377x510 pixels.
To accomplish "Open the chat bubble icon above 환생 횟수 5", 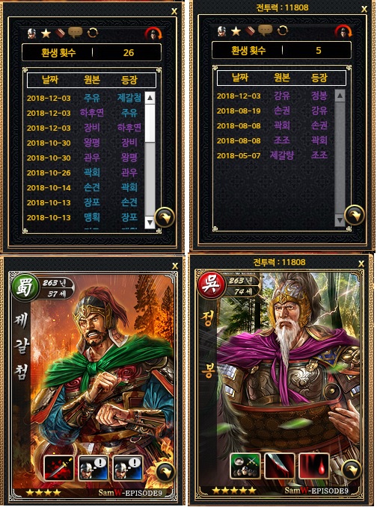I will [x=266, y=31].
